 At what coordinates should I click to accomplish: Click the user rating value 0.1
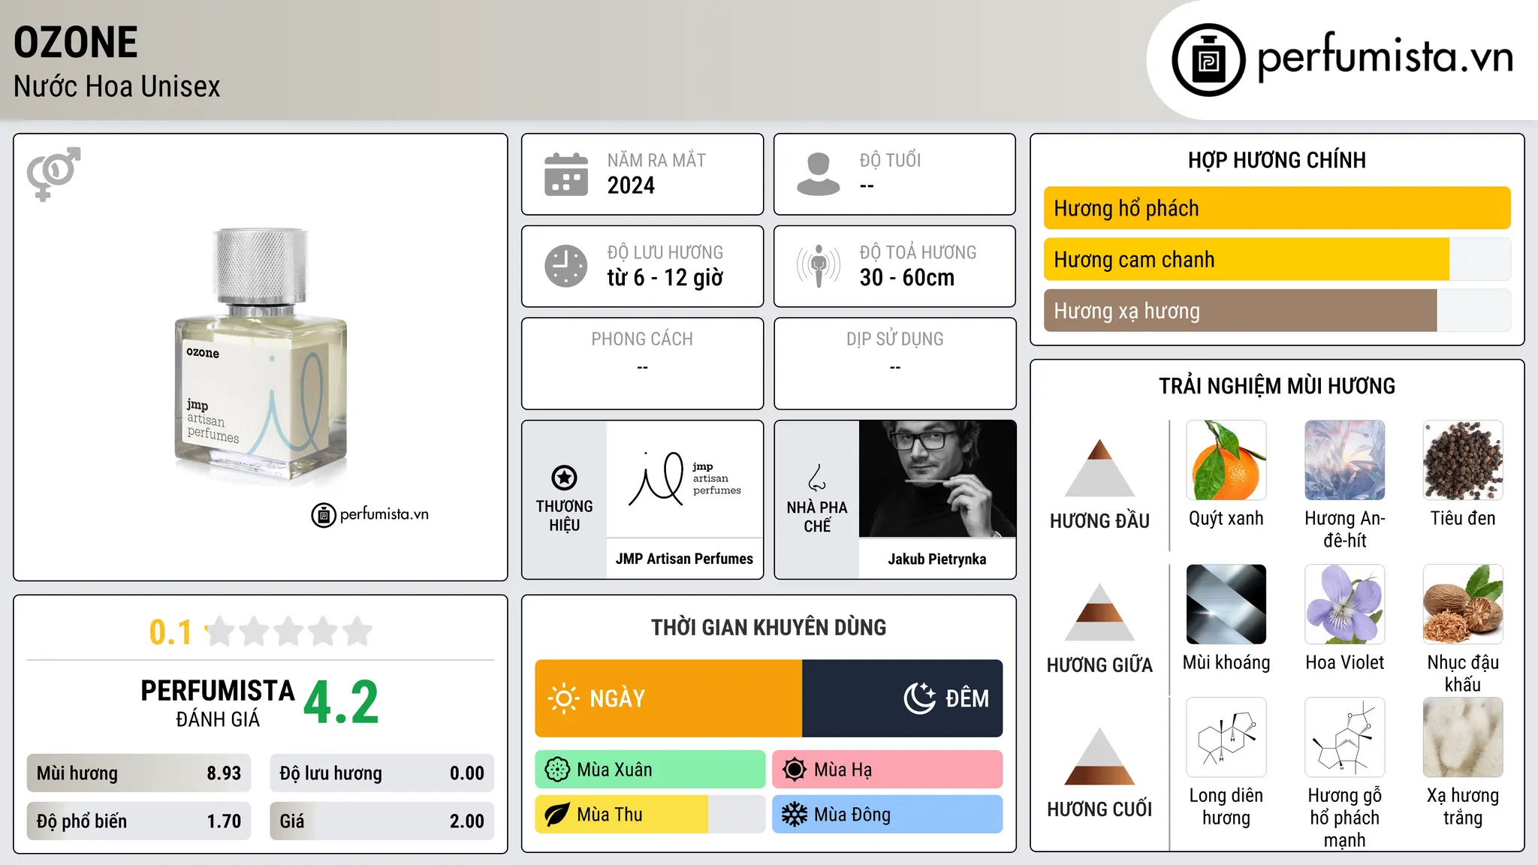170,632
